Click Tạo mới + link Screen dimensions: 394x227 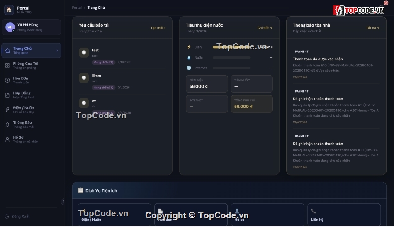[x=158, y=28]
